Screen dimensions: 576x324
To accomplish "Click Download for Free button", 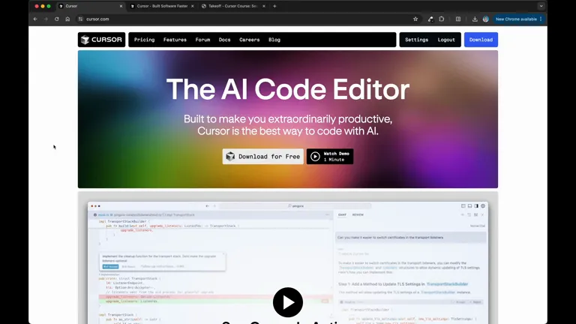I will pyautogui.click(x=263, y=157).
